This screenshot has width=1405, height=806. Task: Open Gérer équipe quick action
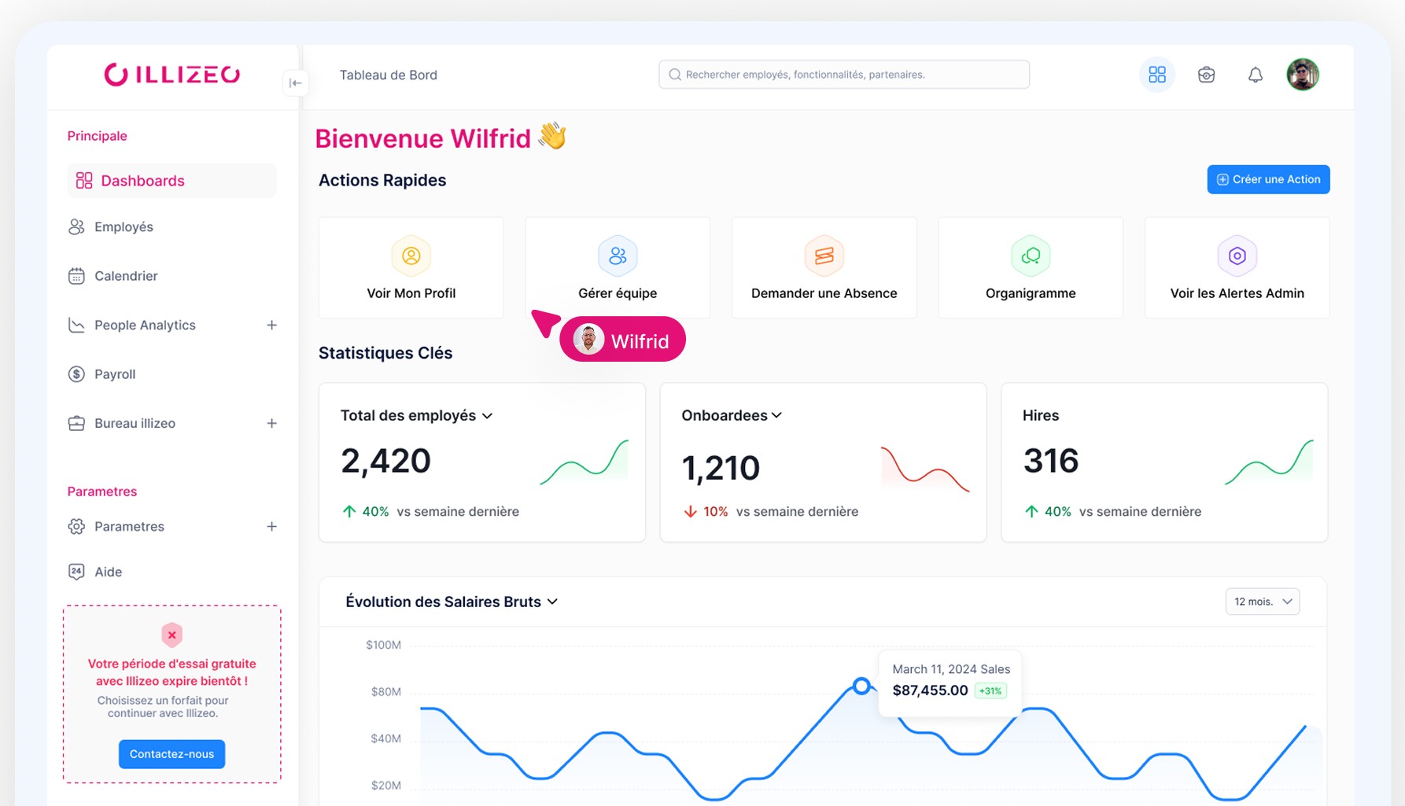pos(618,268)
